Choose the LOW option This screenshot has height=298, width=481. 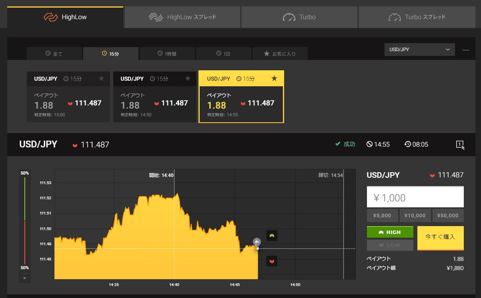390,245
